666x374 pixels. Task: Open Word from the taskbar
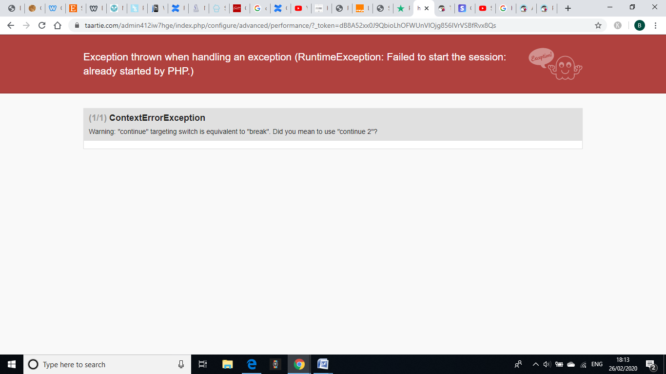tap(323, 364)
